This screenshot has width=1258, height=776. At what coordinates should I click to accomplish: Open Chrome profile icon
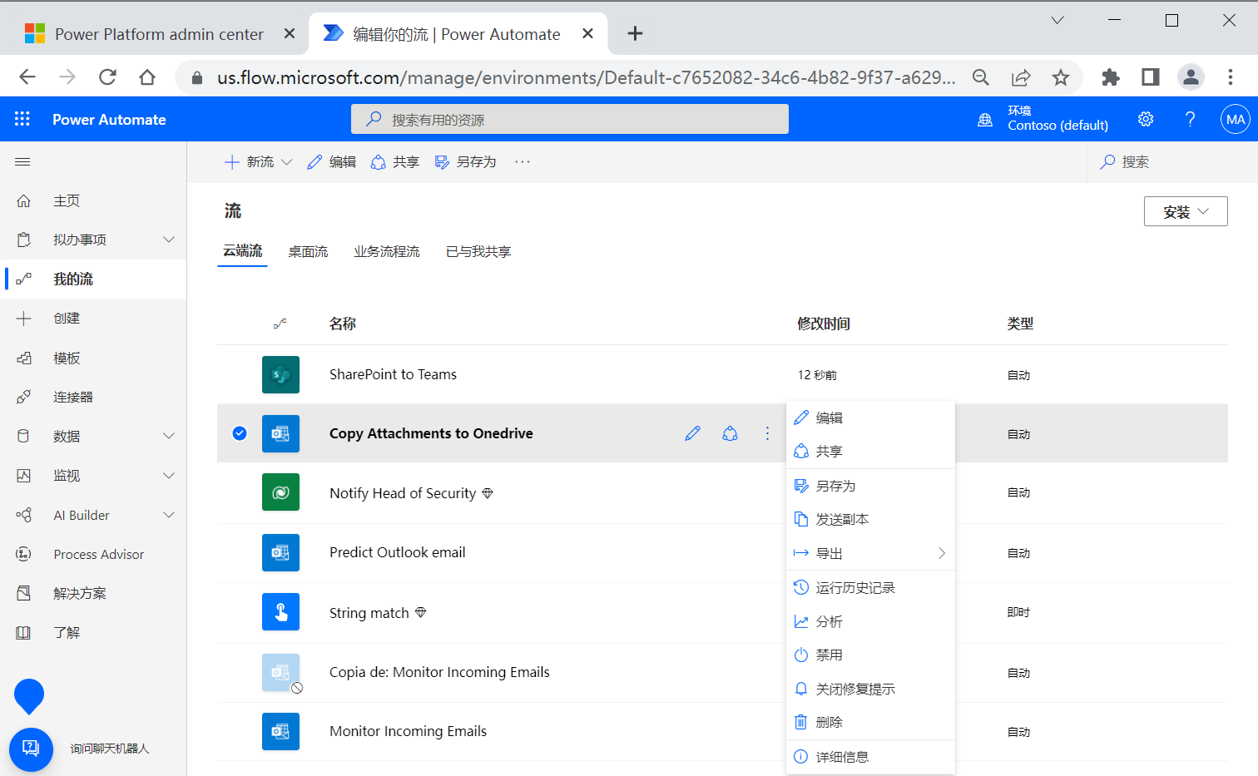1191,77
